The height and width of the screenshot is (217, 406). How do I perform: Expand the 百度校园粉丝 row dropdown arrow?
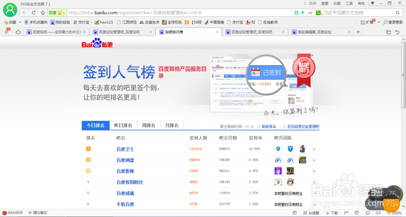pos(314,182)
